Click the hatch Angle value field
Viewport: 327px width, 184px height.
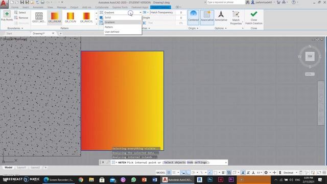pos(180,18)
